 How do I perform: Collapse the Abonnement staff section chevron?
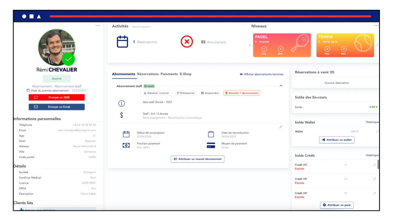281,86
